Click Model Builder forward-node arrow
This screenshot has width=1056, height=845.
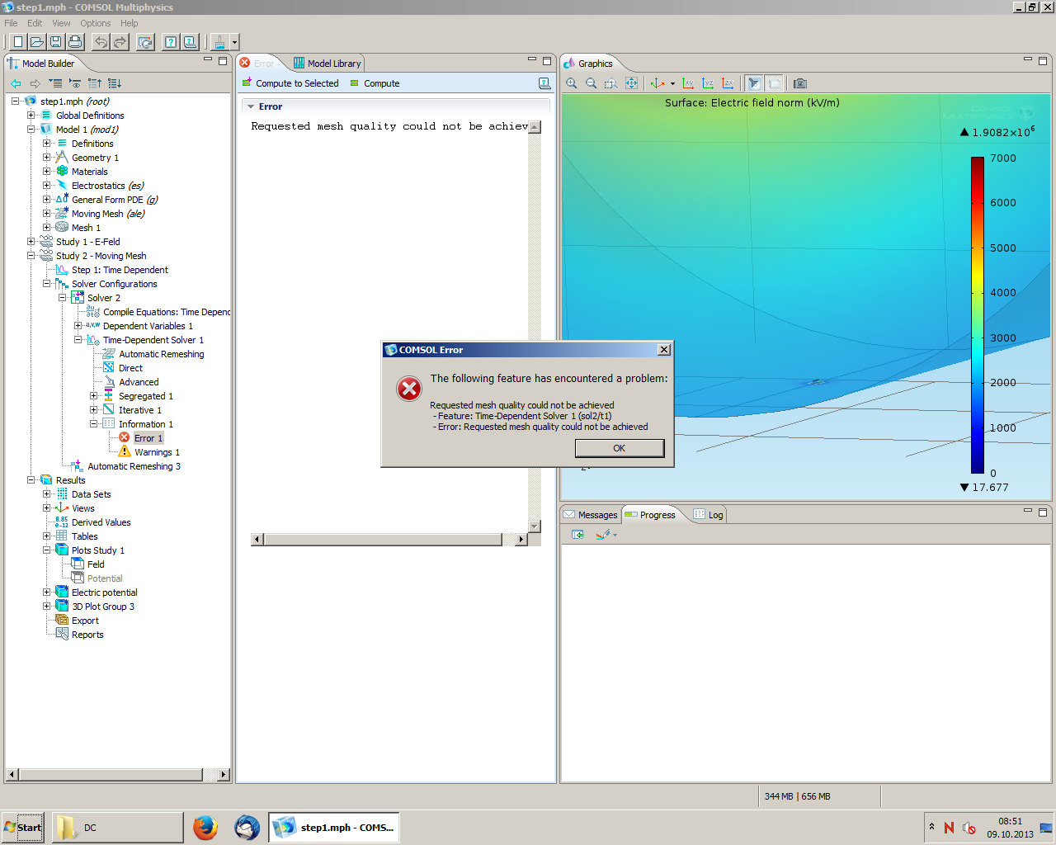[x=35, y=83]
